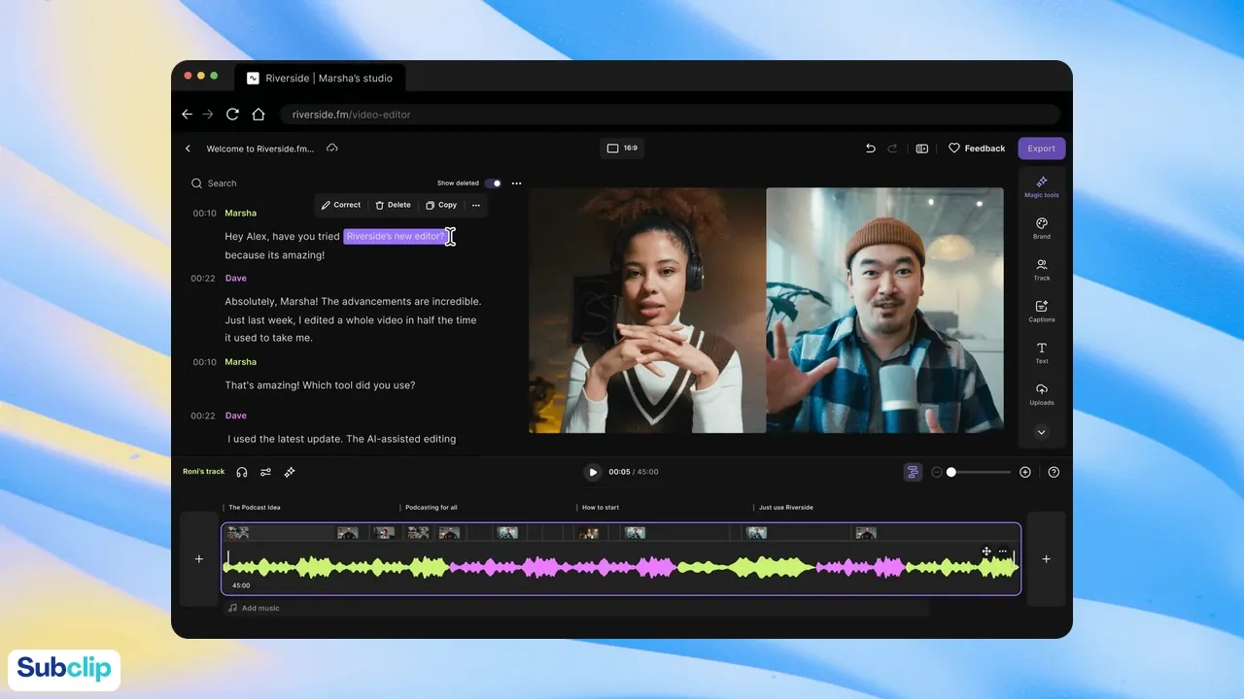Click the cloud save status icon
The height and width of the screenshot is (699, 1244).
coord(332,149)
